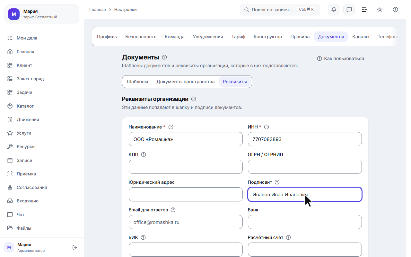
Task: Switch to Каналы settings tab
Action: (x=361, y=37)
